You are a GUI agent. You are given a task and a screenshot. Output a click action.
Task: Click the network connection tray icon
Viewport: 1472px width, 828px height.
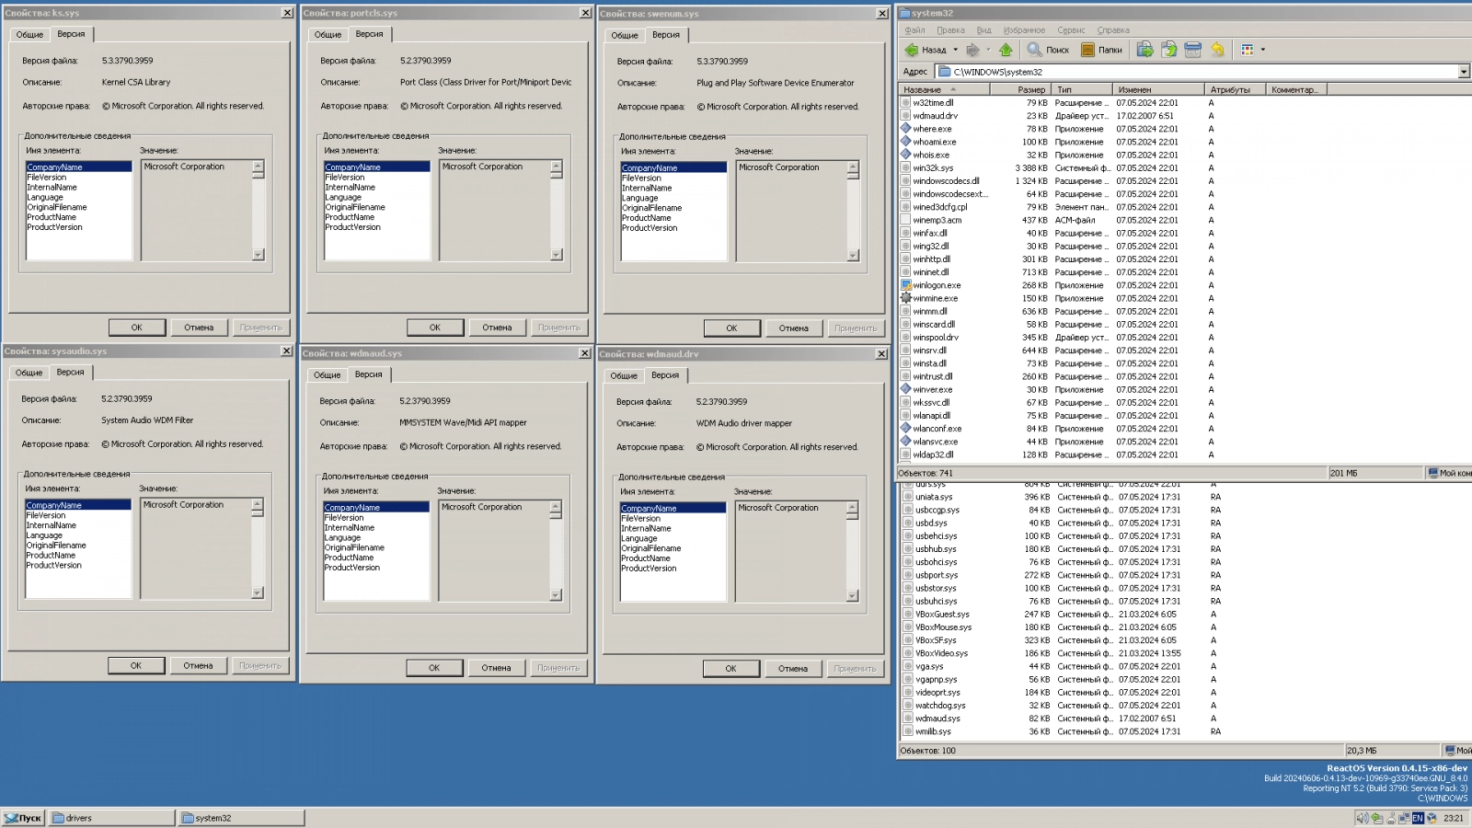pyautogui.click(x=1404, y=818)
